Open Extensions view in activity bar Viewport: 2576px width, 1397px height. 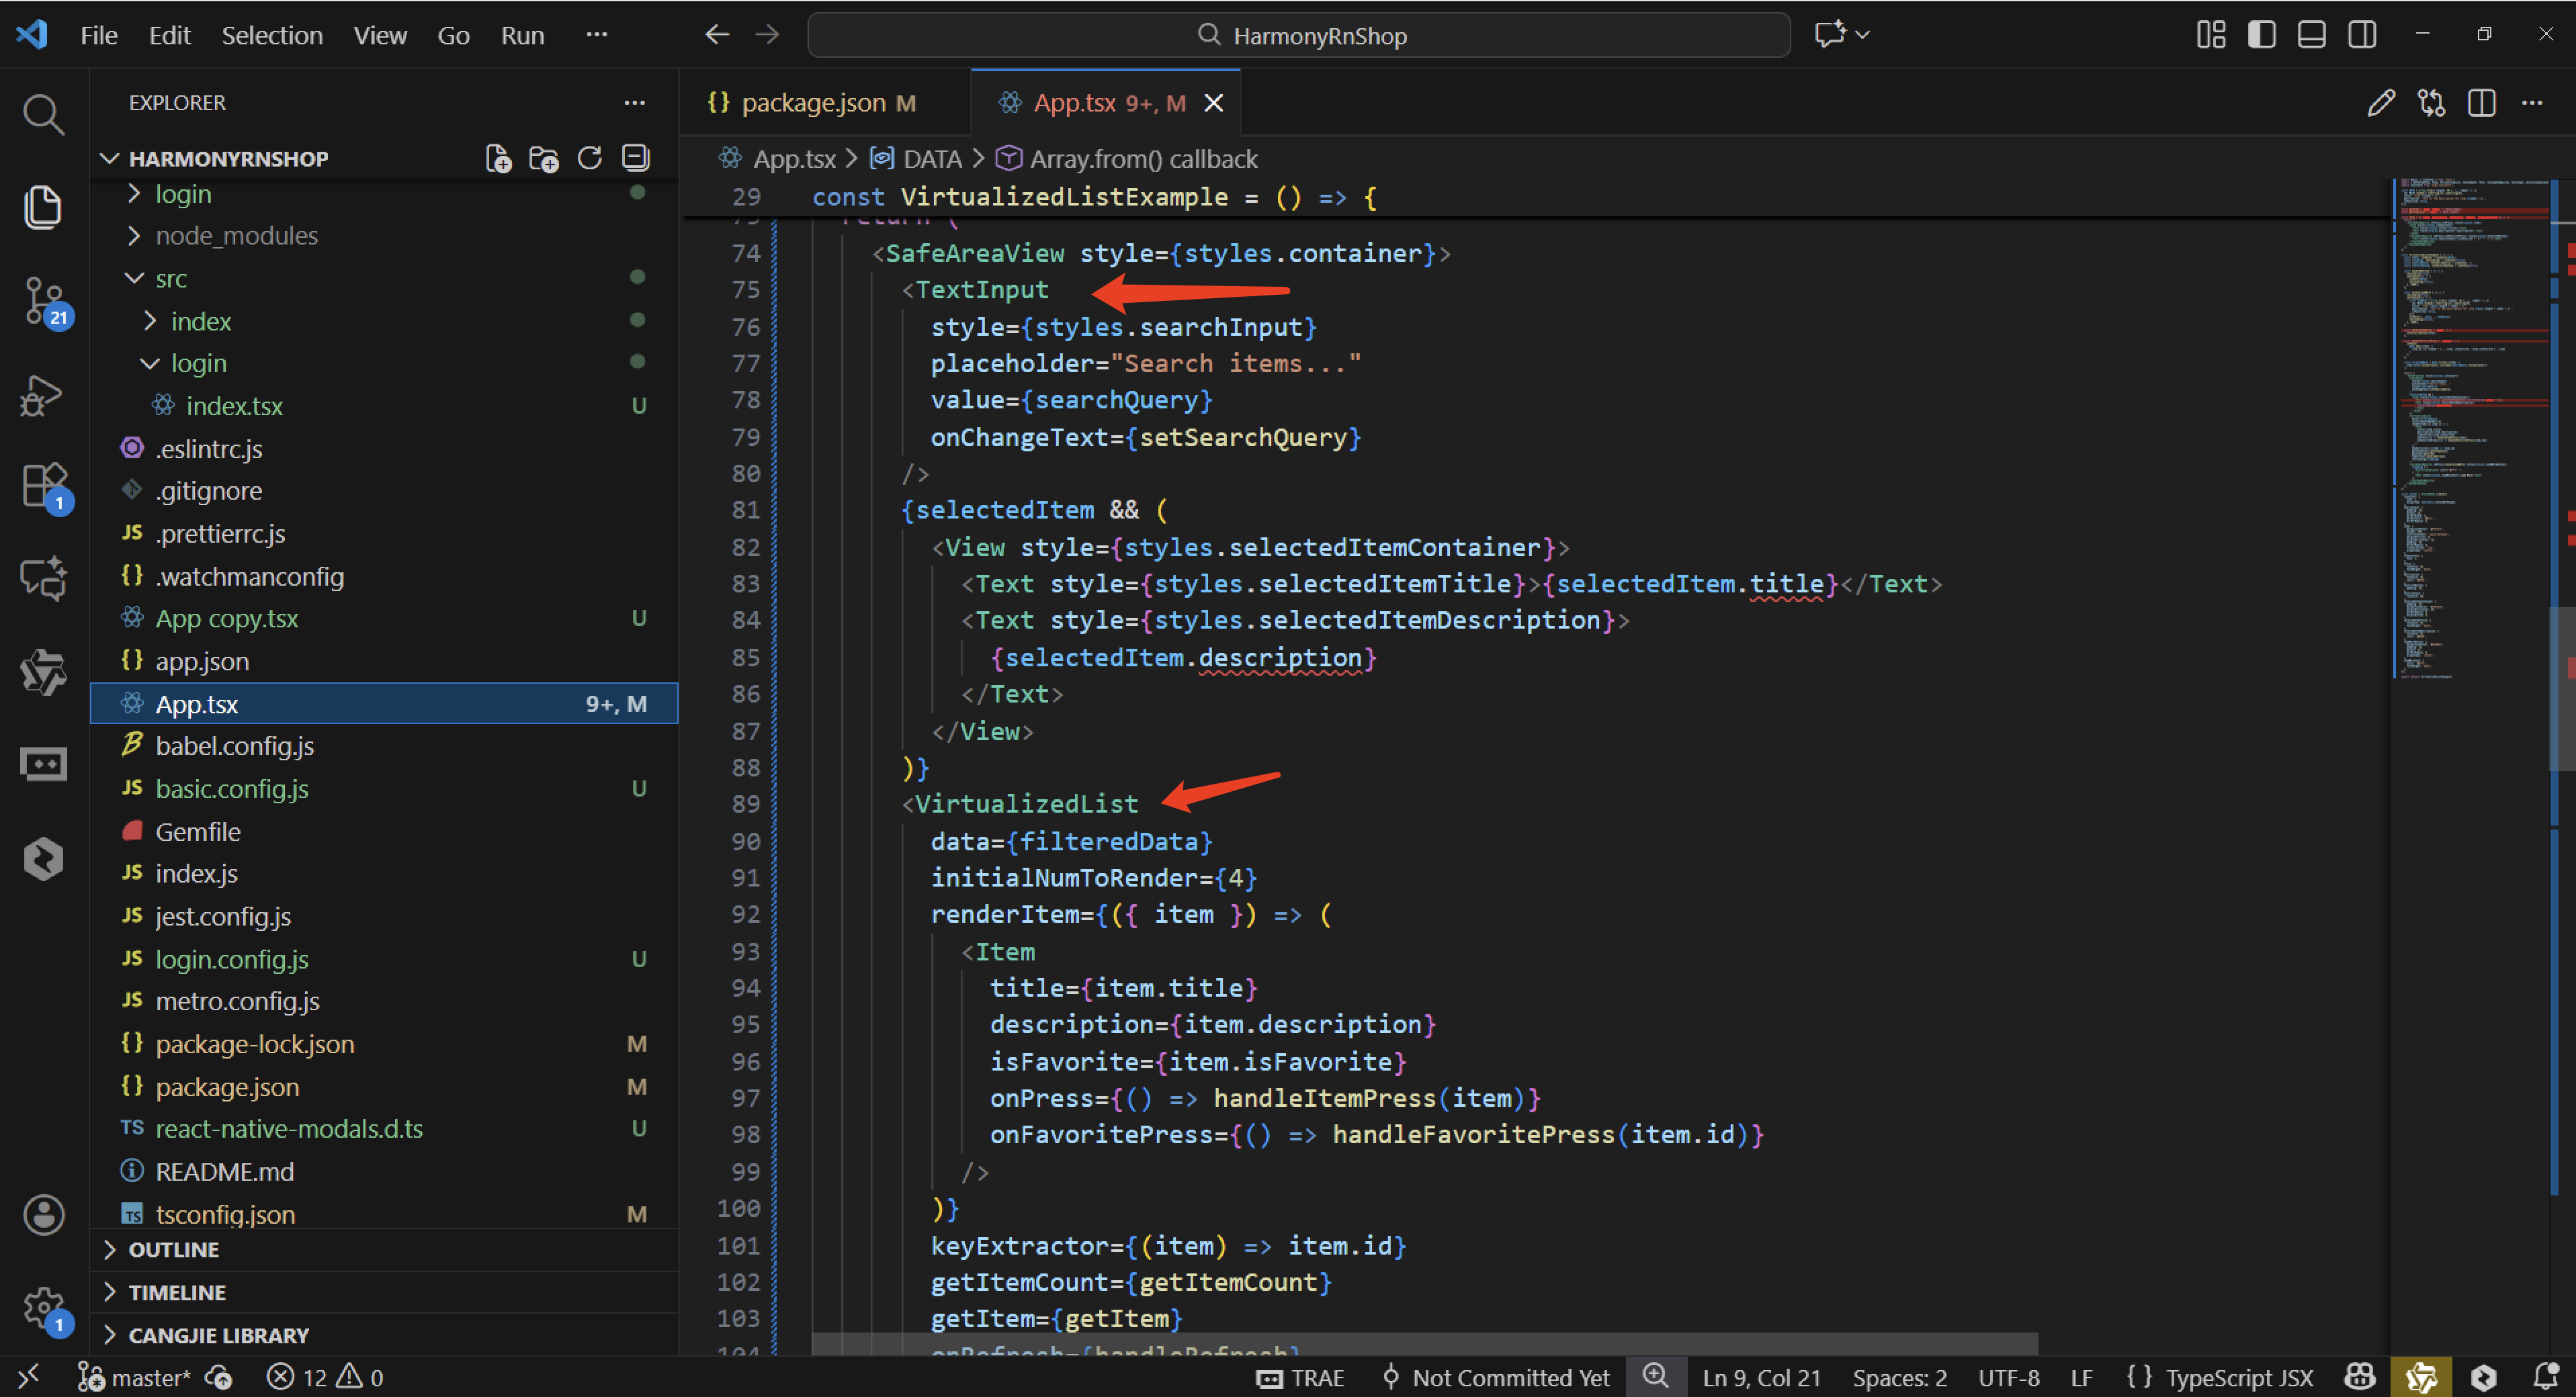pyautogui.click(x=43, y=486)
